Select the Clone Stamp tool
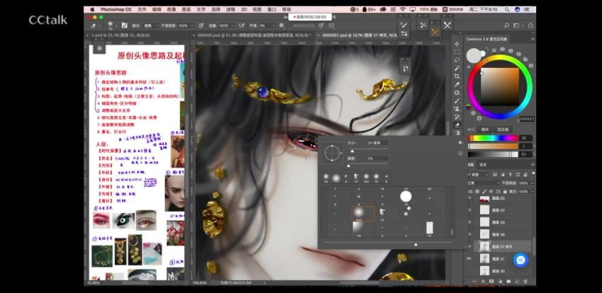602x293 pixels. pyautogui.click(x=457, y=108)
